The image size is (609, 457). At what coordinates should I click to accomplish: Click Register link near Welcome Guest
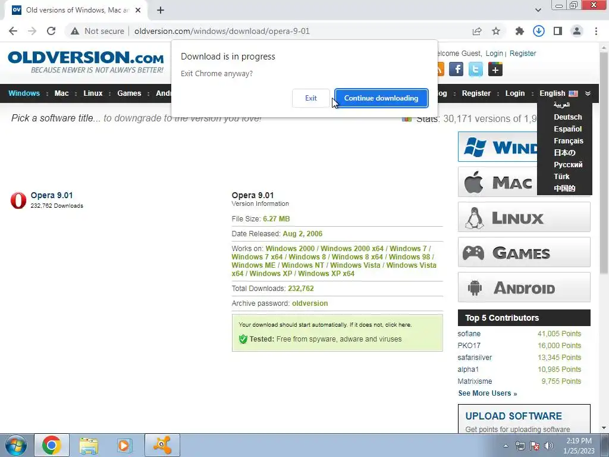pyautogui.click(x=522, y=53)
